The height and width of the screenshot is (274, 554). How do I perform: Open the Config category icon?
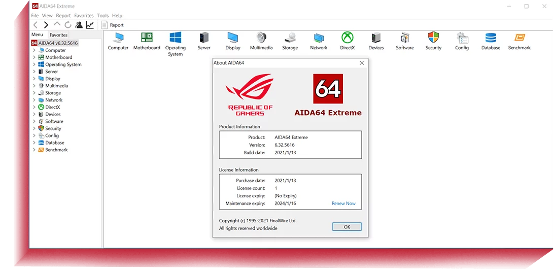[x=462, y=38]
